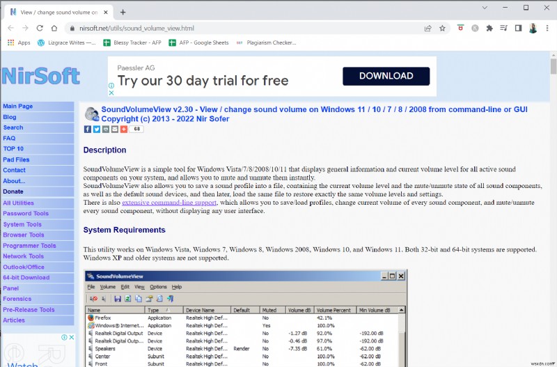Open the browser home page
The height and width of the screenshot is (367, 557).
(x=54, y=28)
